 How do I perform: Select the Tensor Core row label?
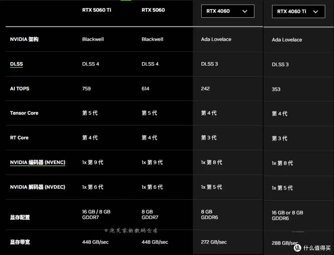(24, 113)
